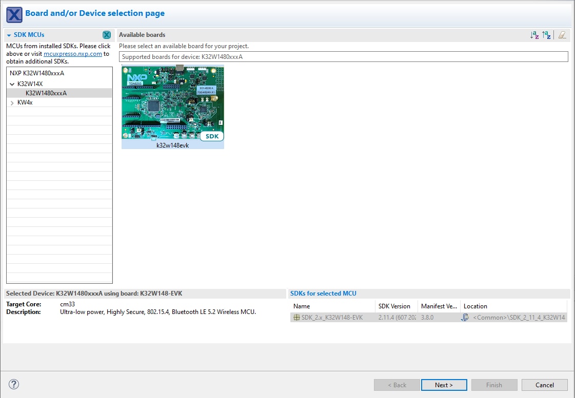Viewport: 575px width, 398px height.
Task: Click the Next button
Action: pos(444,385)
